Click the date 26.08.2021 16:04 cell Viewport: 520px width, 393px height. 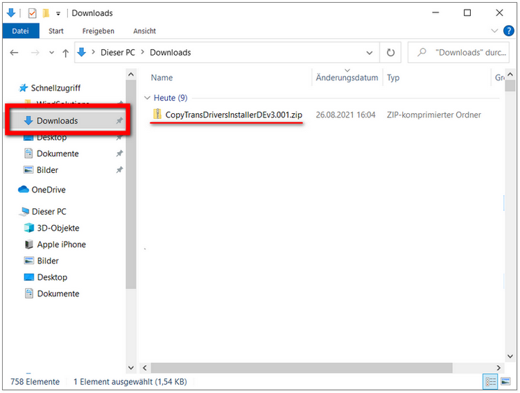[345, 115]
